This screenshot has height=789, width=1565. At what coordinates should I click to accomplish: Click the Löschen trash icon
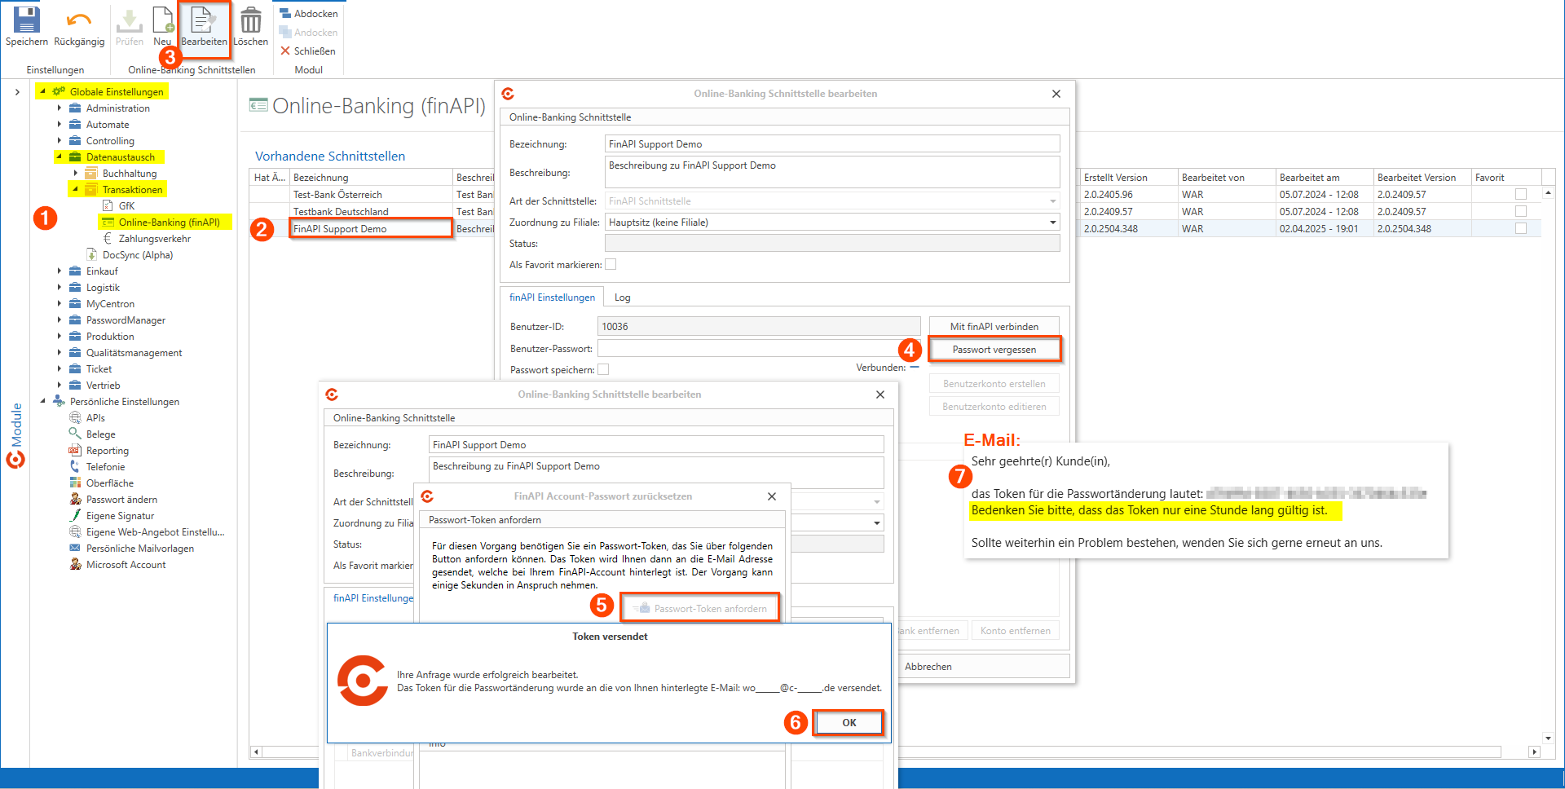pyautogui.click(x=250, y=20)
